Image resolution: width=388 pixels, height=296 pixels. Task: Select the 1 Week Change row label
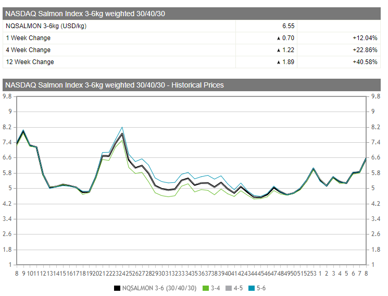[x=28, y=38]
